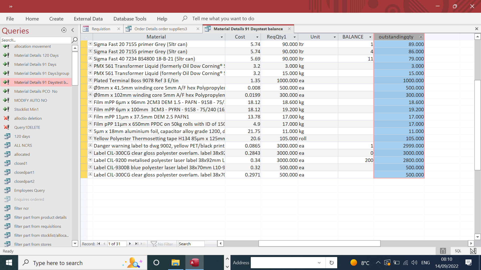
Task: Open Windows Start menu
Action: 9,263
